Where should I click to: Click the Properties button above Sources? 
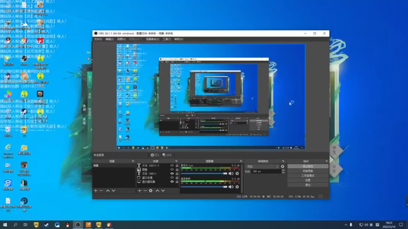point(155,155)
